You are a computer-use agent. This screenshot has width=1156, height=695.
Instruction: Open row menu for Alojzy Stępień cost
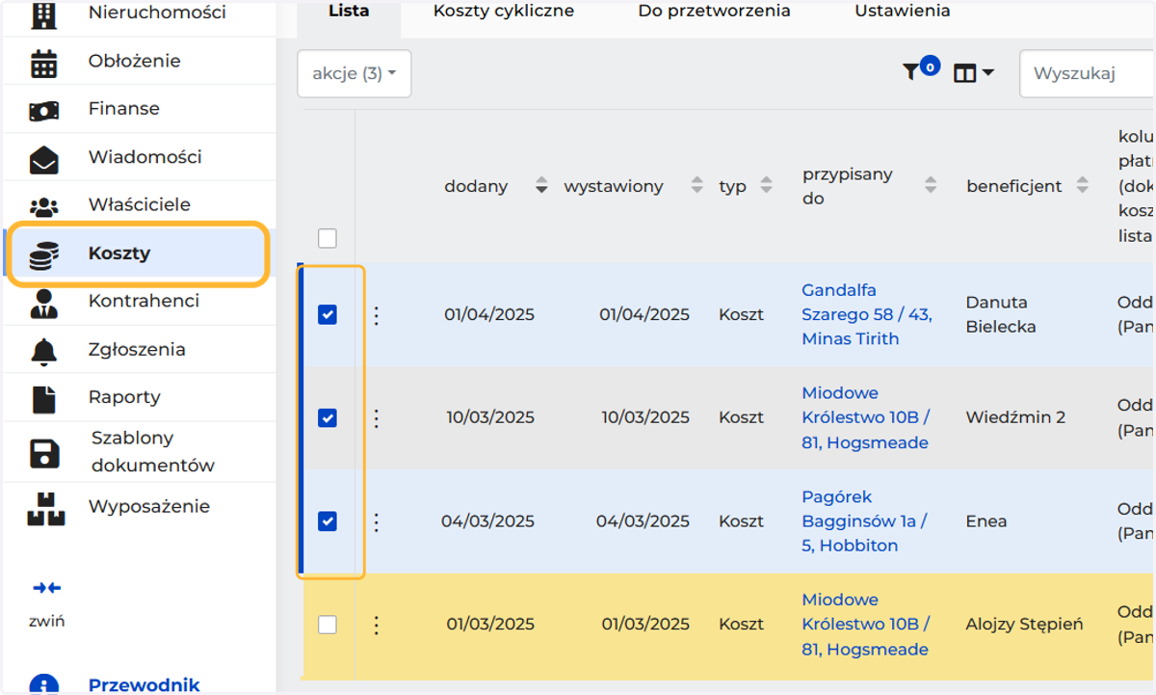(377, 625)
